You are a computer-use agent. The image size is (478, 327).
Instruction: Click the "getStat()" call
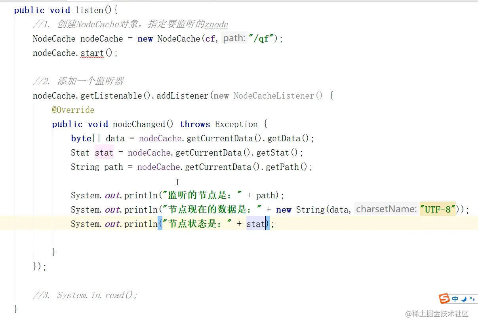tap(277, 153)
